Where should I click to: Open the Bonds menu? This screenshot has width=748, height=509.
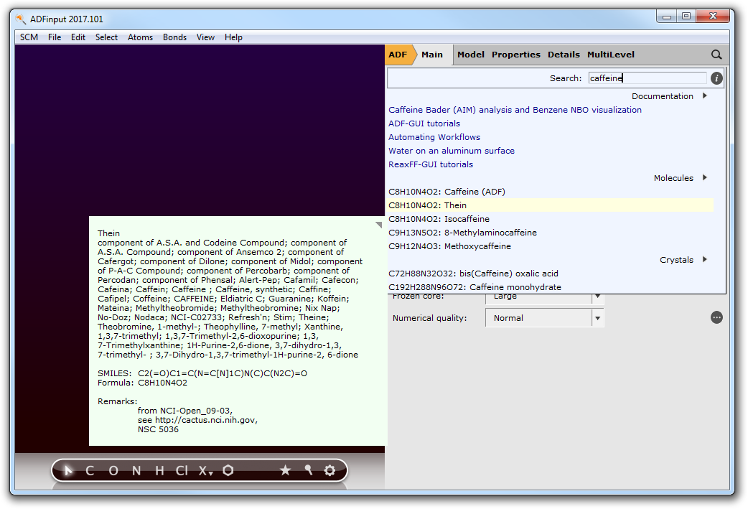point(174,37)
